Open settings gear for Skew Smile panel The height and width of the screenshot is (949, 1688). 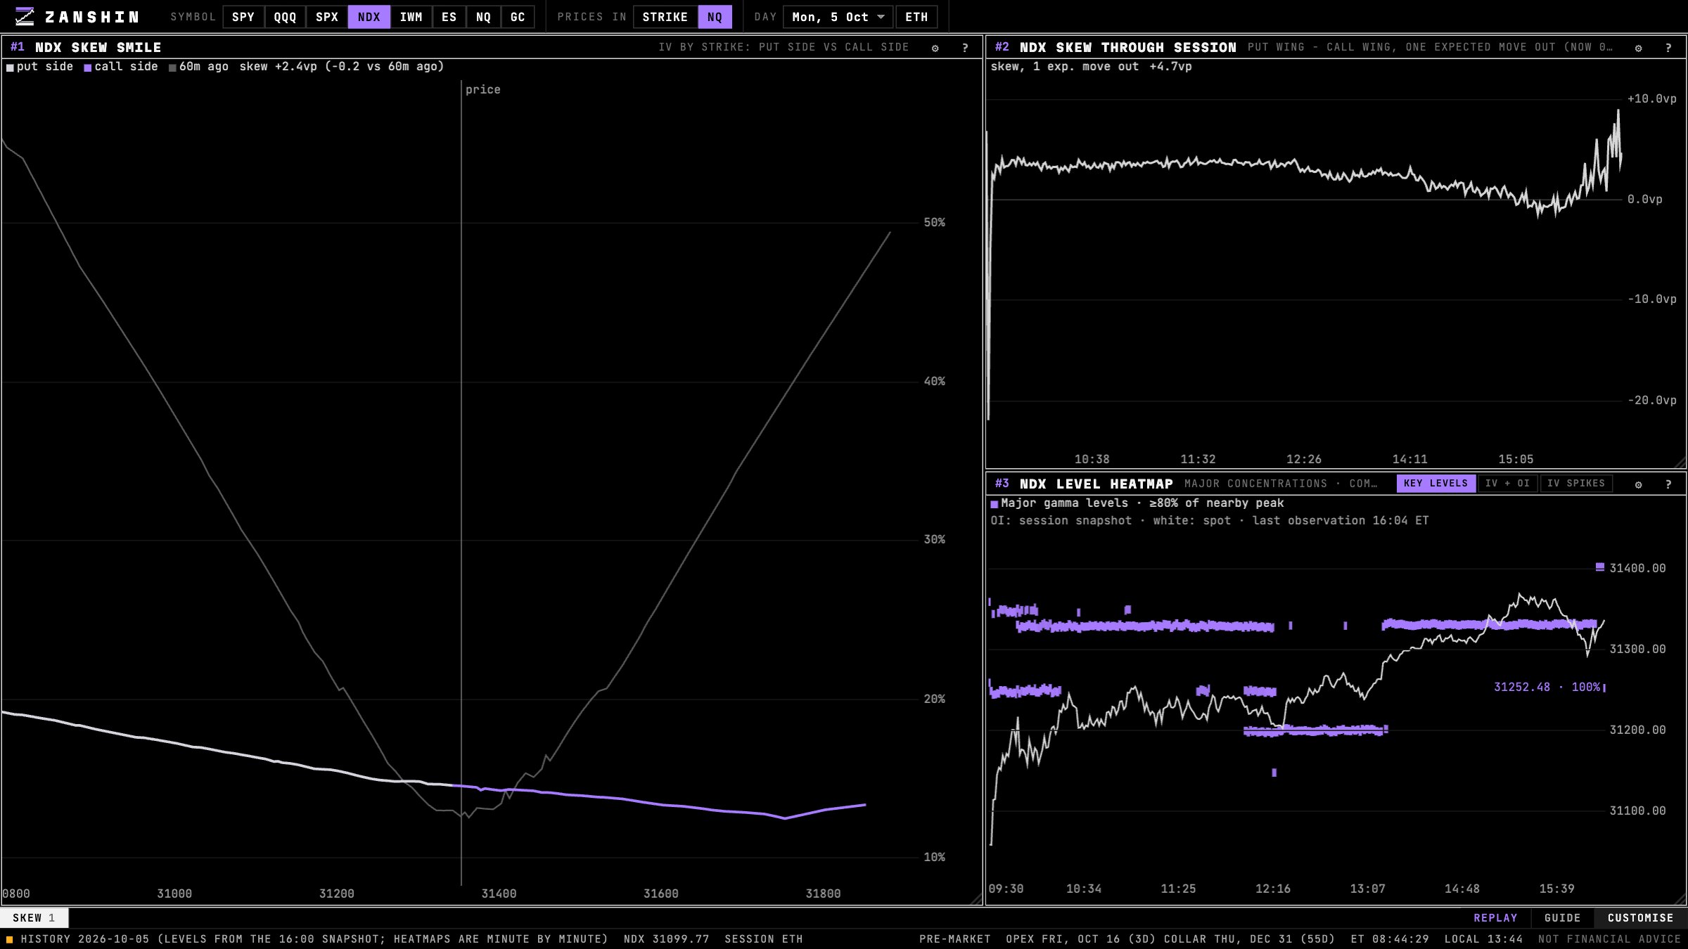pyautogui.click(x=935, y=48)
